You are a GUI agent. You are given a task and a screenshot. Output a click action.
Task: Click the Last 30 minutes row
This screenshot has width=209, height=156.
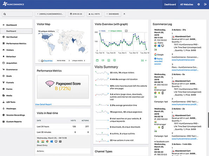point(63,132)
